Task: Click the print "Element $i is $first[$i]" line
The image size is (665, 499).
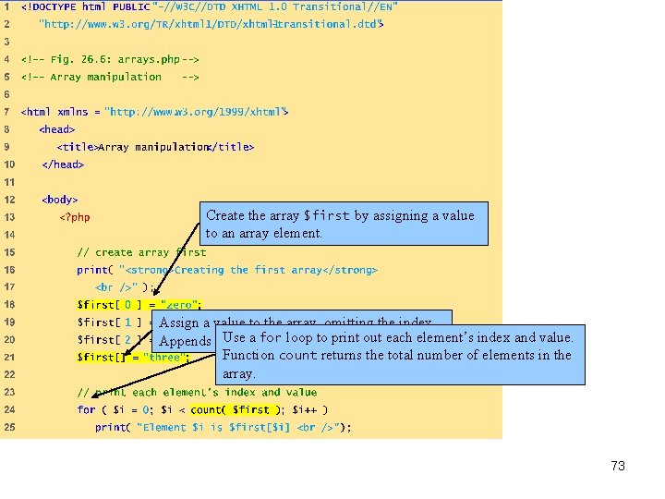Action: pos(224,427)
